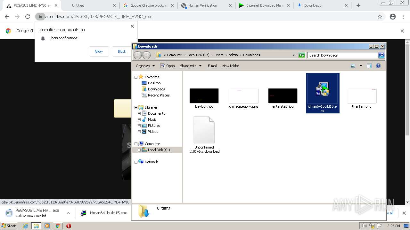Switch to the Untitled tab

click(x=91, y=5)
